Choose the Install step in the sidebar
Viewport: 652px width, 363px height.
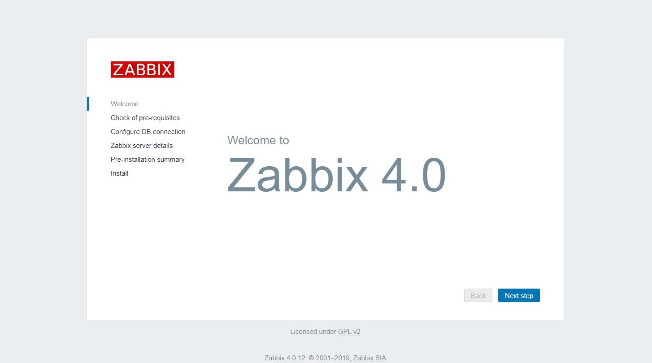pyautogui.click(x=119, y=173)
